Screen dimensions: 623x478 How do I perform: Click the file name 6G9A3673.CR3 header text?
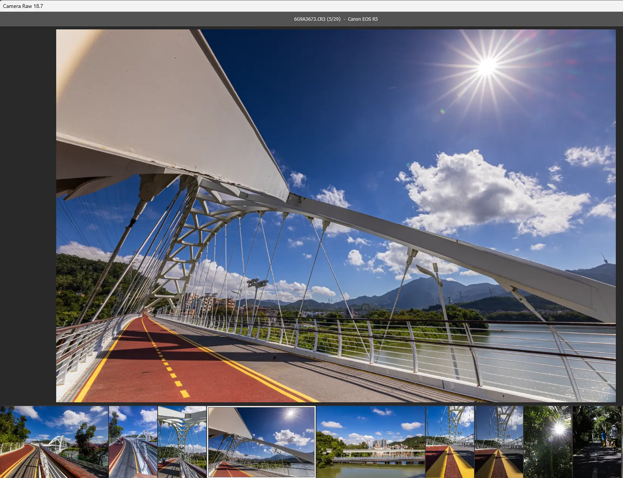[310, 19]
